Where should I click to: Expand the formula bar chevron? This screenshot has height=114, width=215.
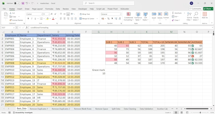pos(212,27)
